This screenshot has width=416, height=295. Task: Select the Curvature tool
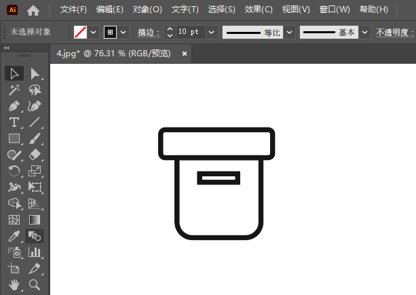pyautogui.click(x=35, y=106)
